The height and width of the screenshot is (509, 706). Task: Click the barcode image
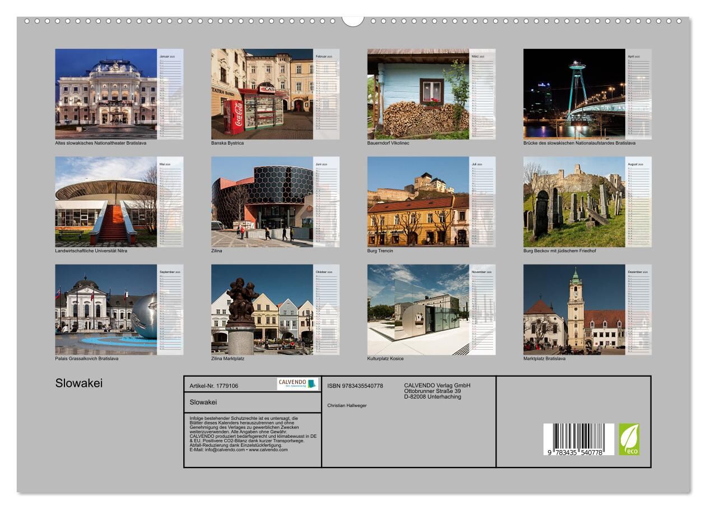[x=578, y=439]
